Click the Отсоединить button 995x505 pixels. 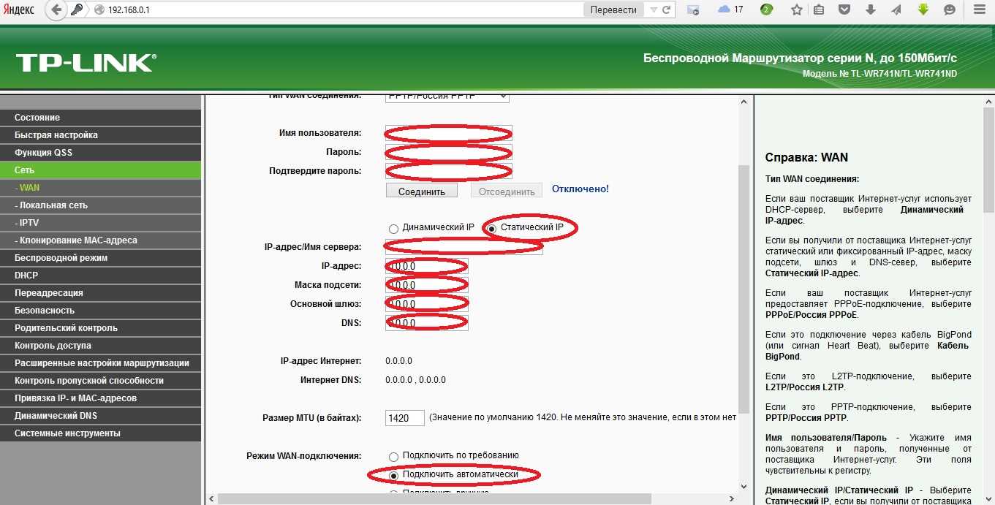click(507, 191)
